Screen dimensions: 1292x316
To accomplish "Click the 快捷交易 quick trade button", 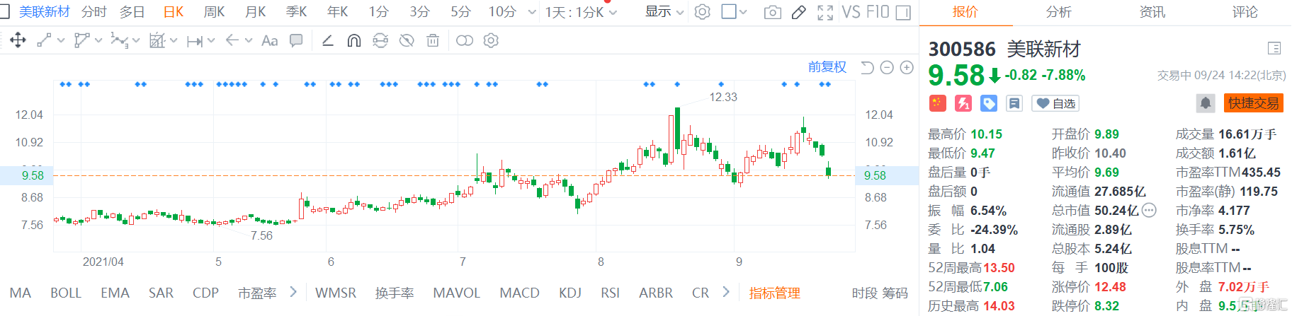I will tap(1254, 103).
